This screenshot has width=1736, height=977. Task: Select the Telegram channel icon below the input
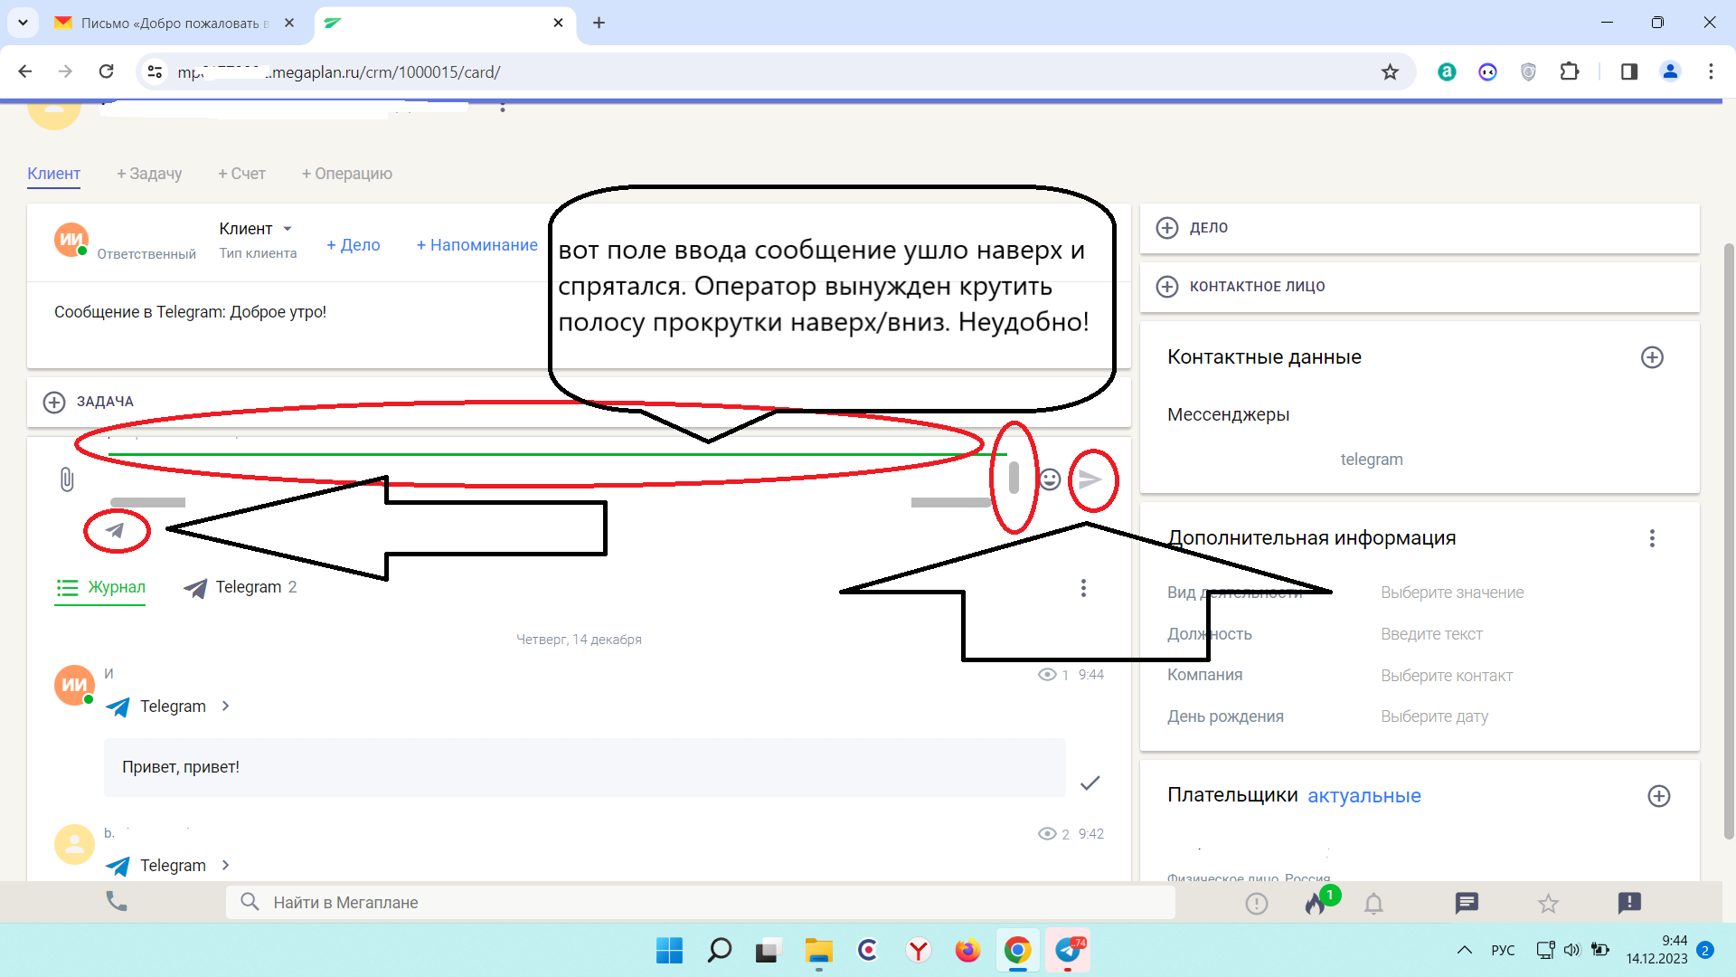click(x=116, y=530)
